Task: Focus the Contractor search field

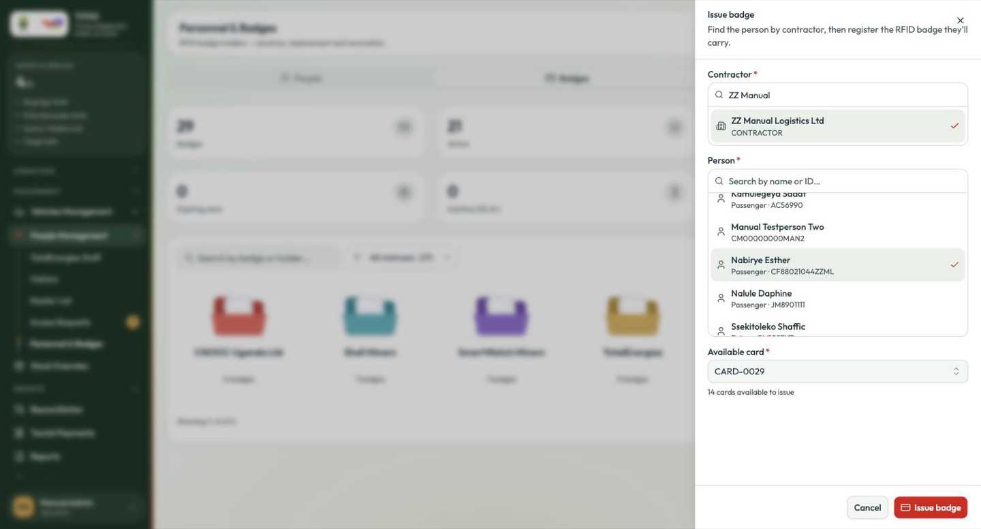Action: 837,95
